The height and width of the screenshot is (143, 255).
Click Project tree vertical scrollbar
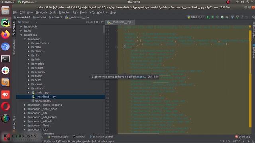(104, 29)
